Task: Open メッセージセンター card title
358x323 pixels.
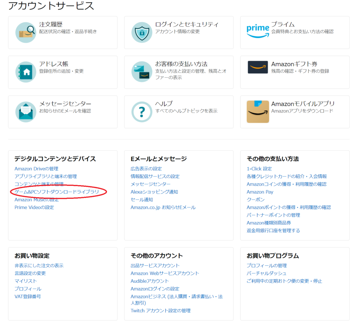Action: pos(65,103)
